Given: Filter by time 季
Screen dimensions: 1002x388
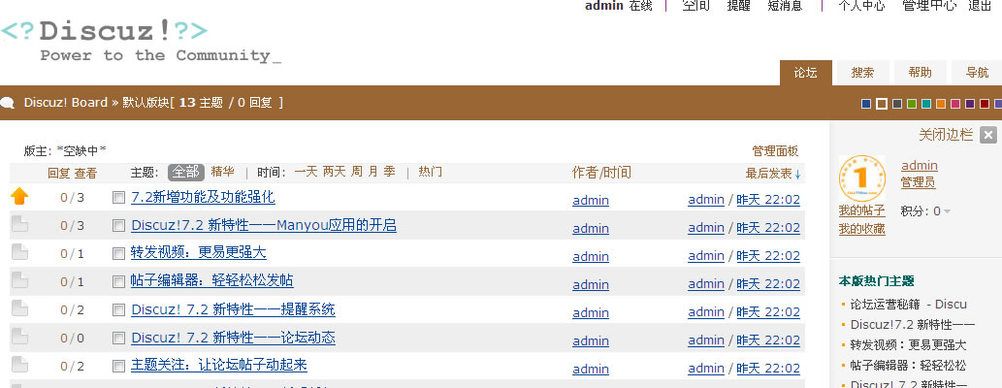Looking at the screenshot, I should [x=390, y=172].
